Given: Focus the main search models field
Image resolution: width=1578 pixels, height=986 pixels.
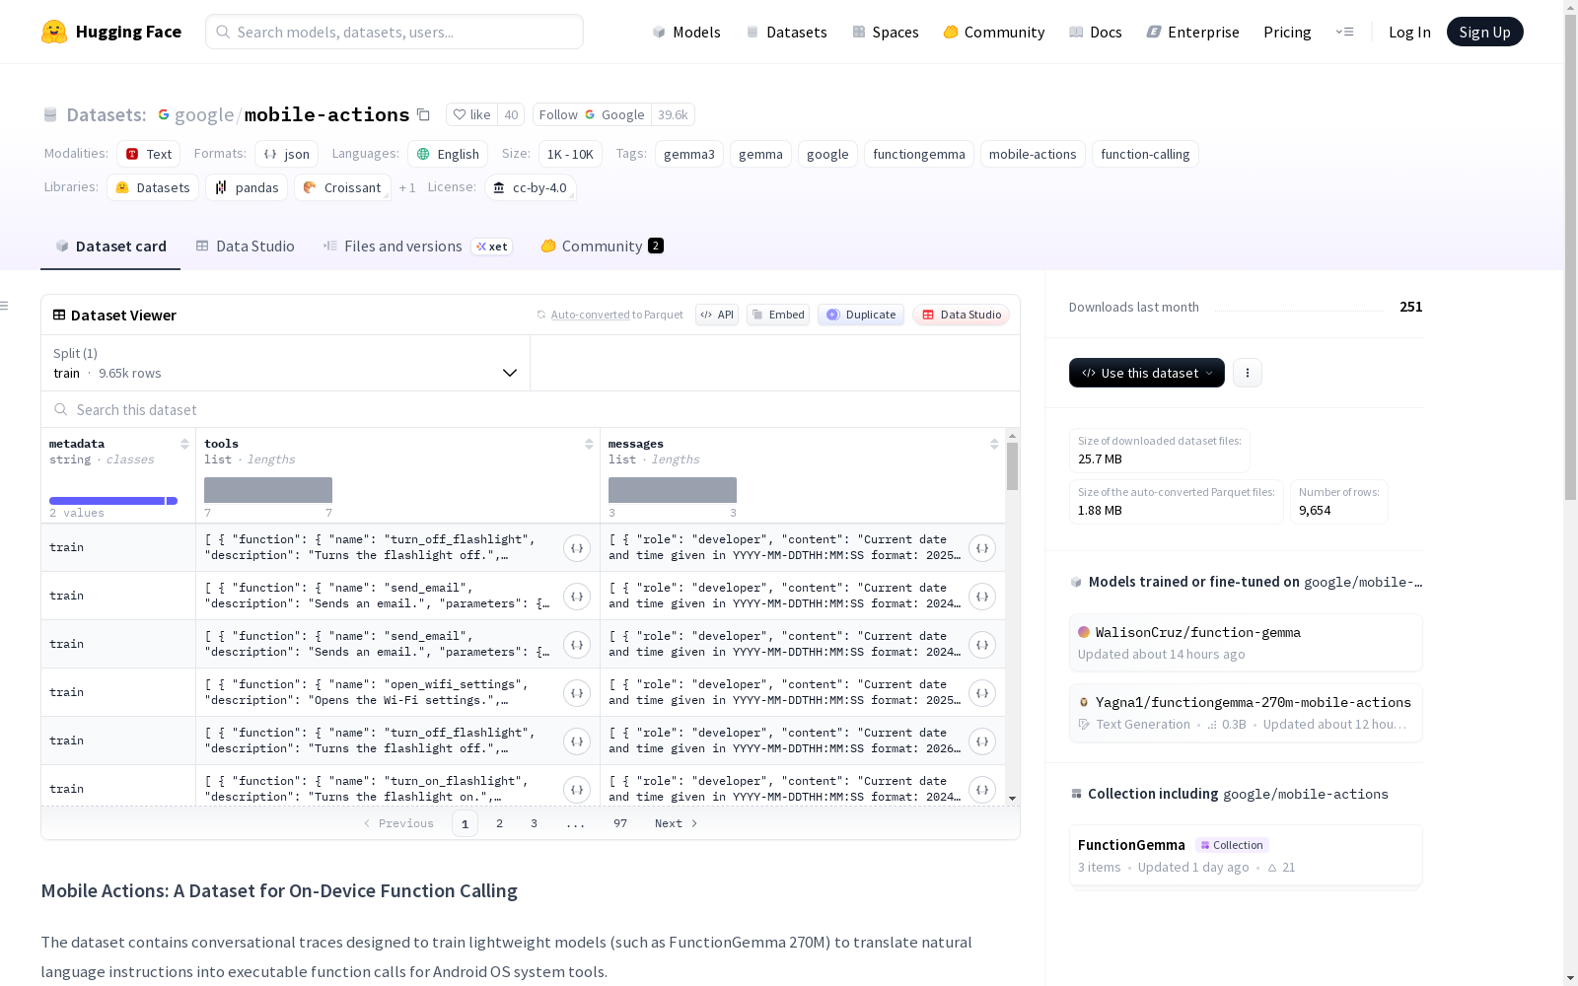Looking at the screenshot, I should 394,32.
